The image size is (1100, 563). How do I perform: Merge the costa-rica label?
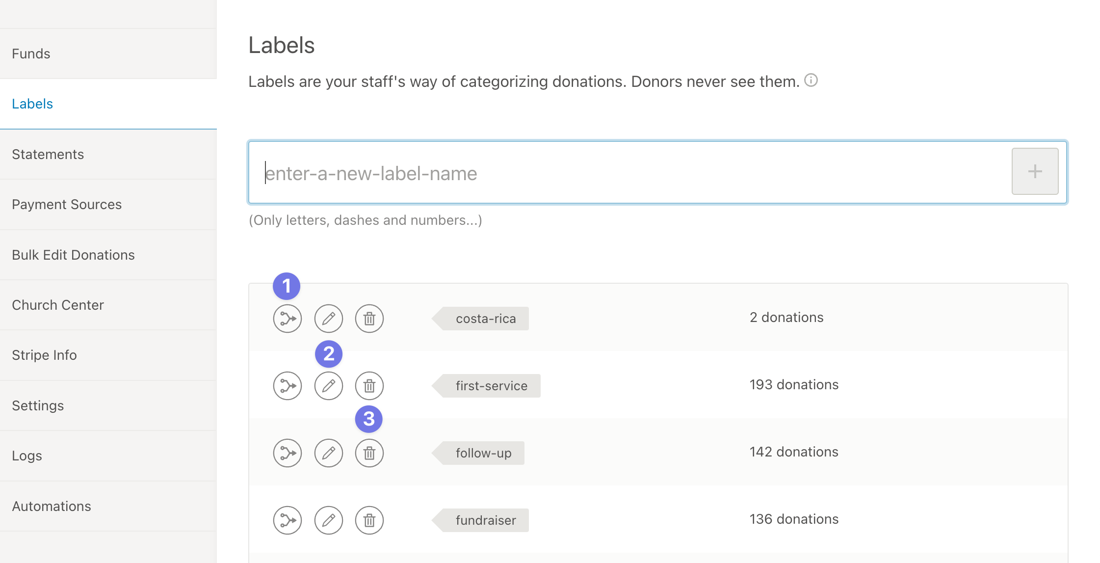click(x=288, y=319)
